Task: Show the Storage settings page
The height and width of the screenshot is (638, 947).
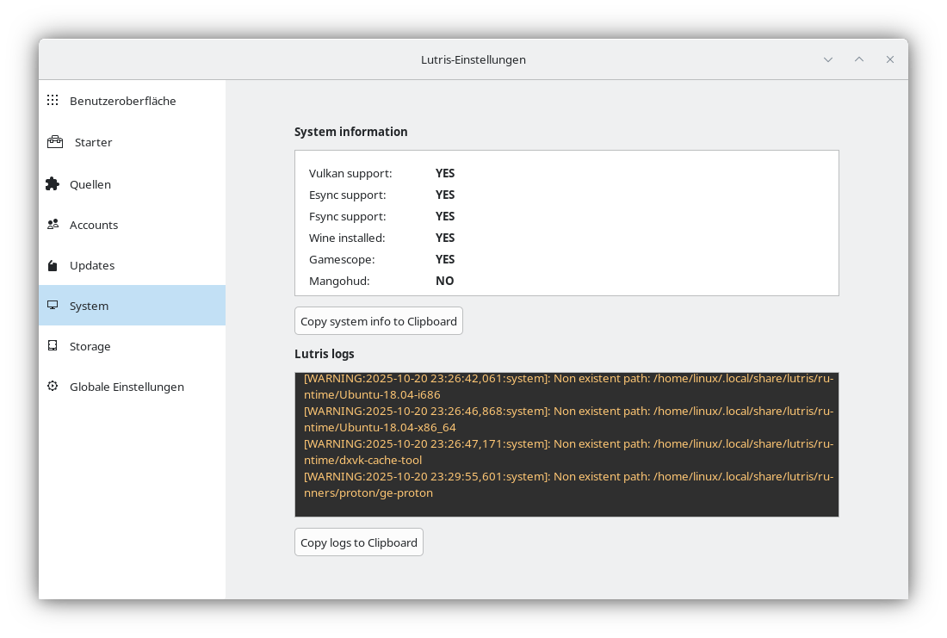Action: click(x=90, y=346)
